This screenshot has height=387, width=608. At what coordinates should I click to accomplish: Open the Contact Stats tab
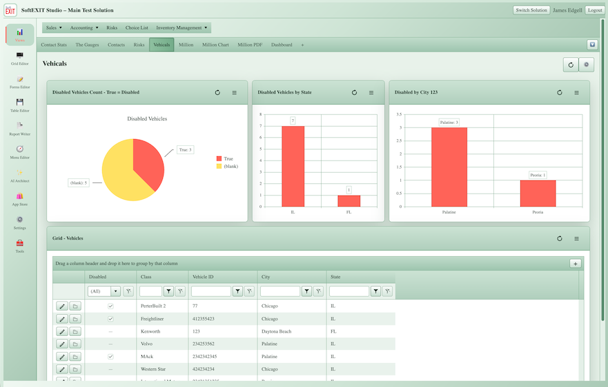pyautogui.click(x=54, y=45)
